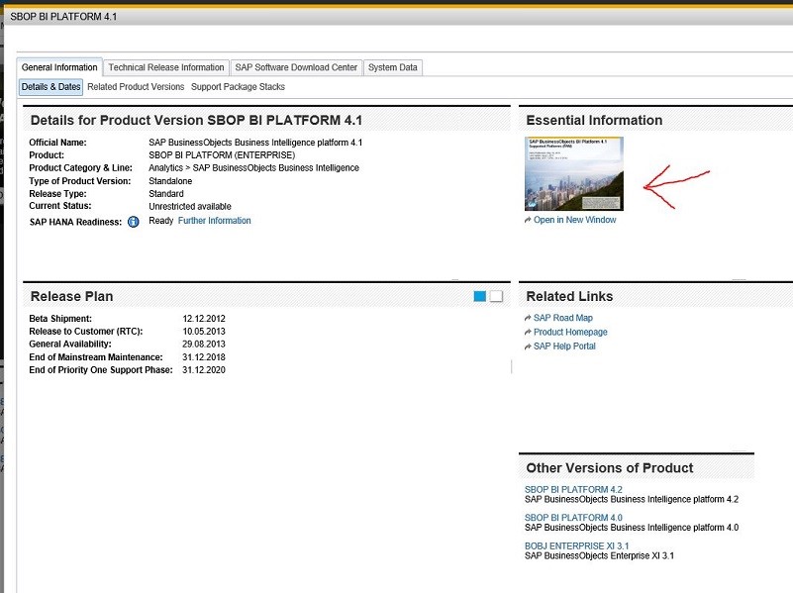Click arrow icon beside SAP Road Map
This screenshot has height=593, width=793.
(528, 318)
